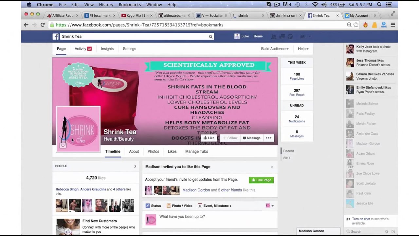Open Luke's profile picture icon
419x236 pixels.
point(237,36)
